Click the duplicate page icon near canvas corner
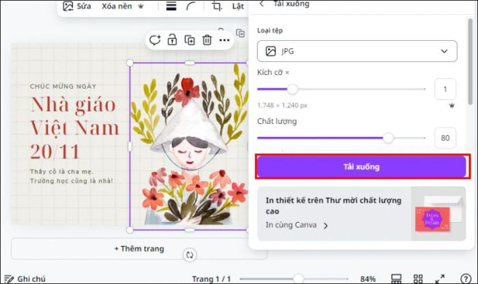Viewport: 478px width, 284px height. pyautogui.click(x=240, y=33)
